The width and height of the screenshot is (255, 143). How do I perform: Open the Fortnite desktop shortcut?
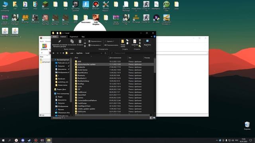tap(86, 5)
